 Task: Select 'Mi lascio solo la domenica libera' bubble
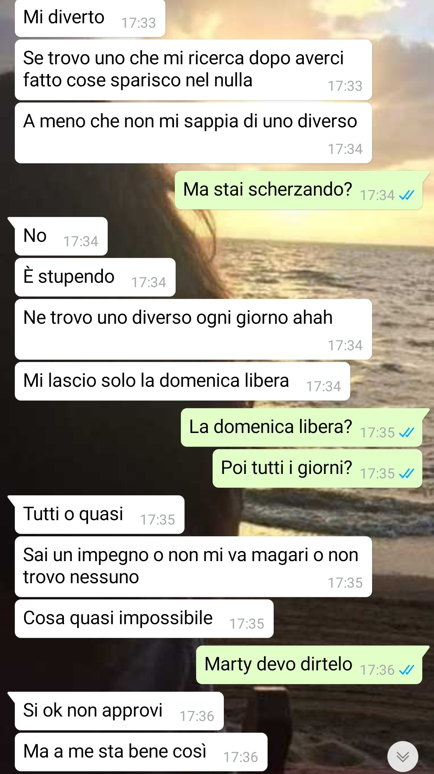point(182,381)
